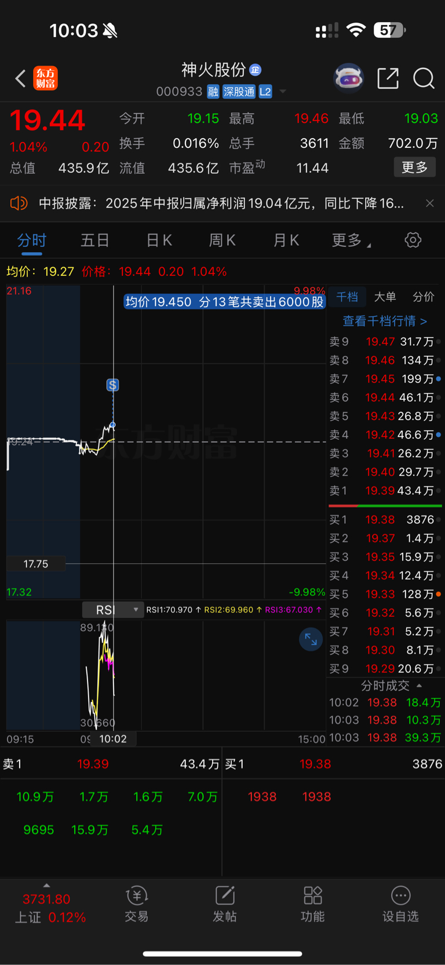
Task: Open 查看千档行情 link
Action: 385,321
